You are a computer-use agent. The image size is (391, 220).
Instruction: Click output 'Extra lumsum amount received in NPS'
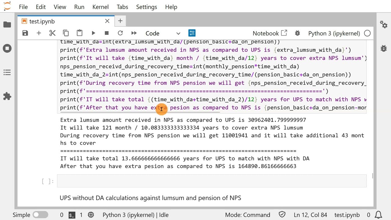(x=183, y=120)
